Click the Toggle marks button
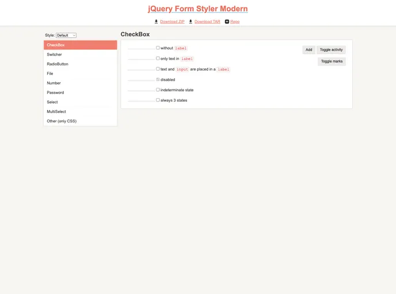 point(332,61)
